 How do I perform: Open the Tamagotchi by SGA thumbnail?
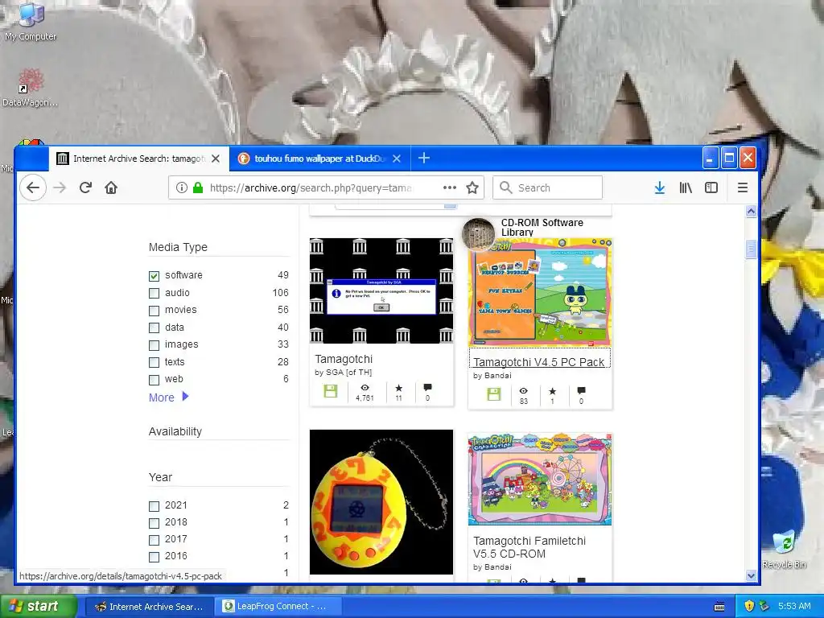[381, 290]
